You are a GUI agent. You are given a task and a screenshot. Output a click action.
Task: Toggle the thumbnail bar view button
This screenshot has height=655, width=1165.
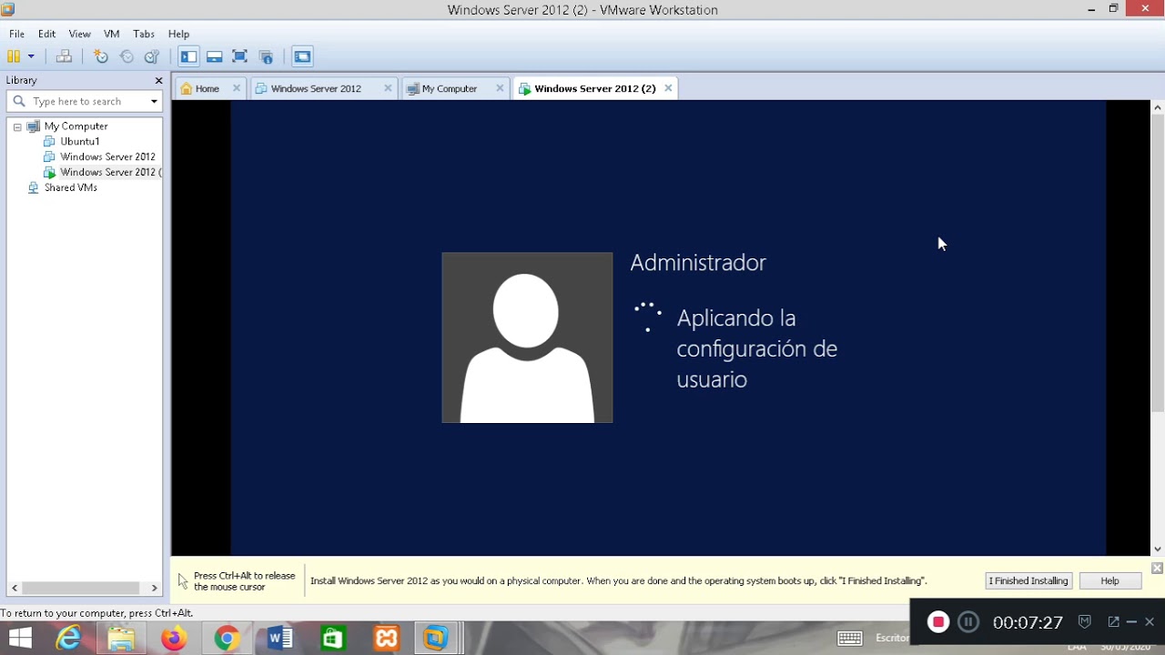pyautogui.click(x=215, y=56)
